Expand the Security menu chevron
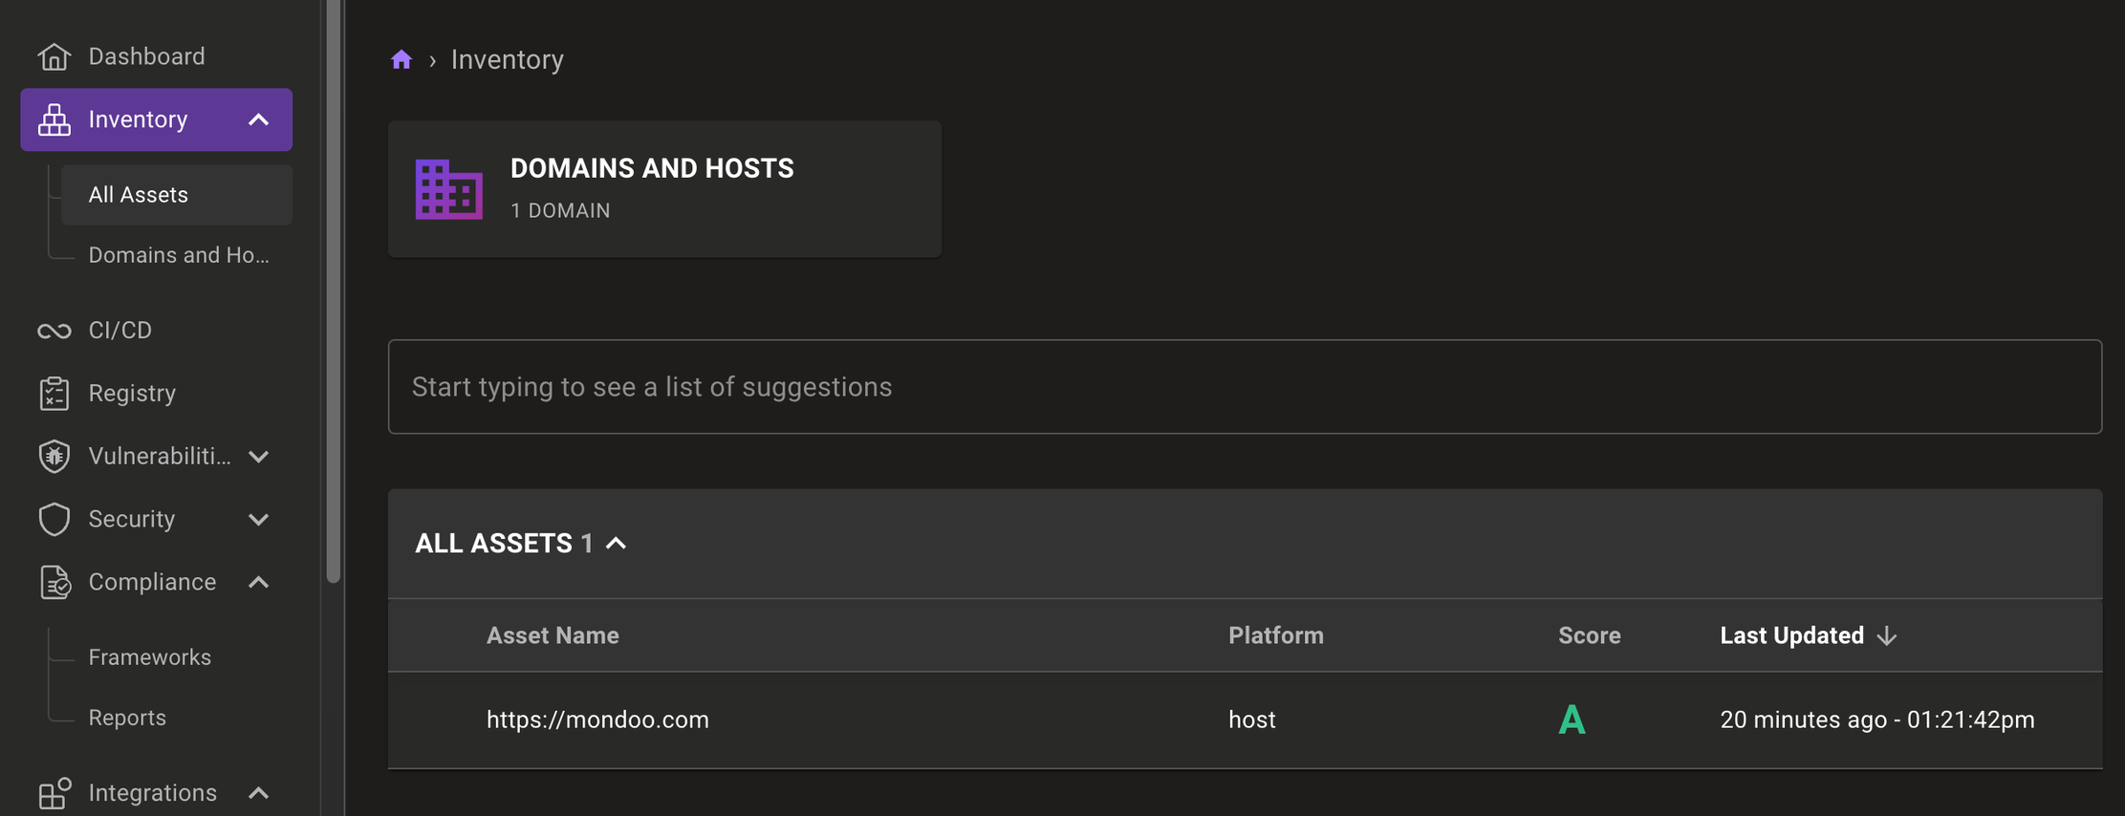Screen dimensions: 2125x816 [x=258, y=520]
